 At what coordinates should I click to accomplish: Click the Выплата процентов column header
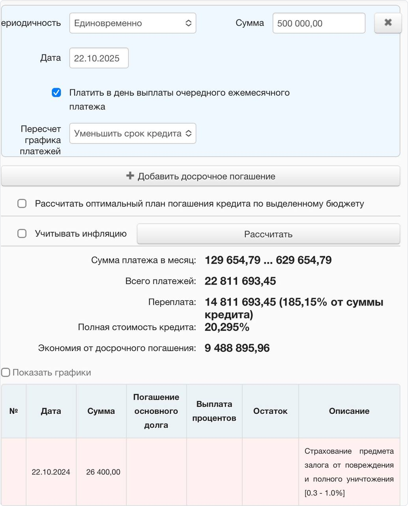214,411
